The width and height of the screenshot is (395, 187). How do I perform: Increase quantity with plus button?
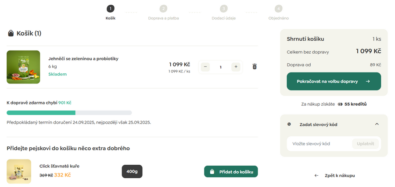236,67
